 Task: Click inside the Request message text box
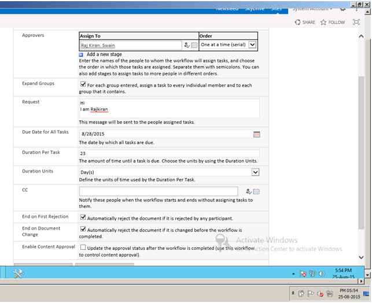pos(169,108)
